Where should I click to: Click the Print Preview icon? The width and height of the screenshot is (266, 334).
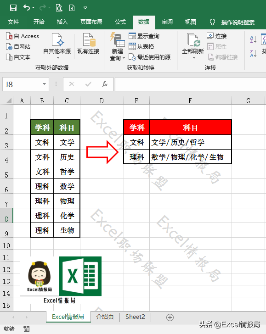59,8
